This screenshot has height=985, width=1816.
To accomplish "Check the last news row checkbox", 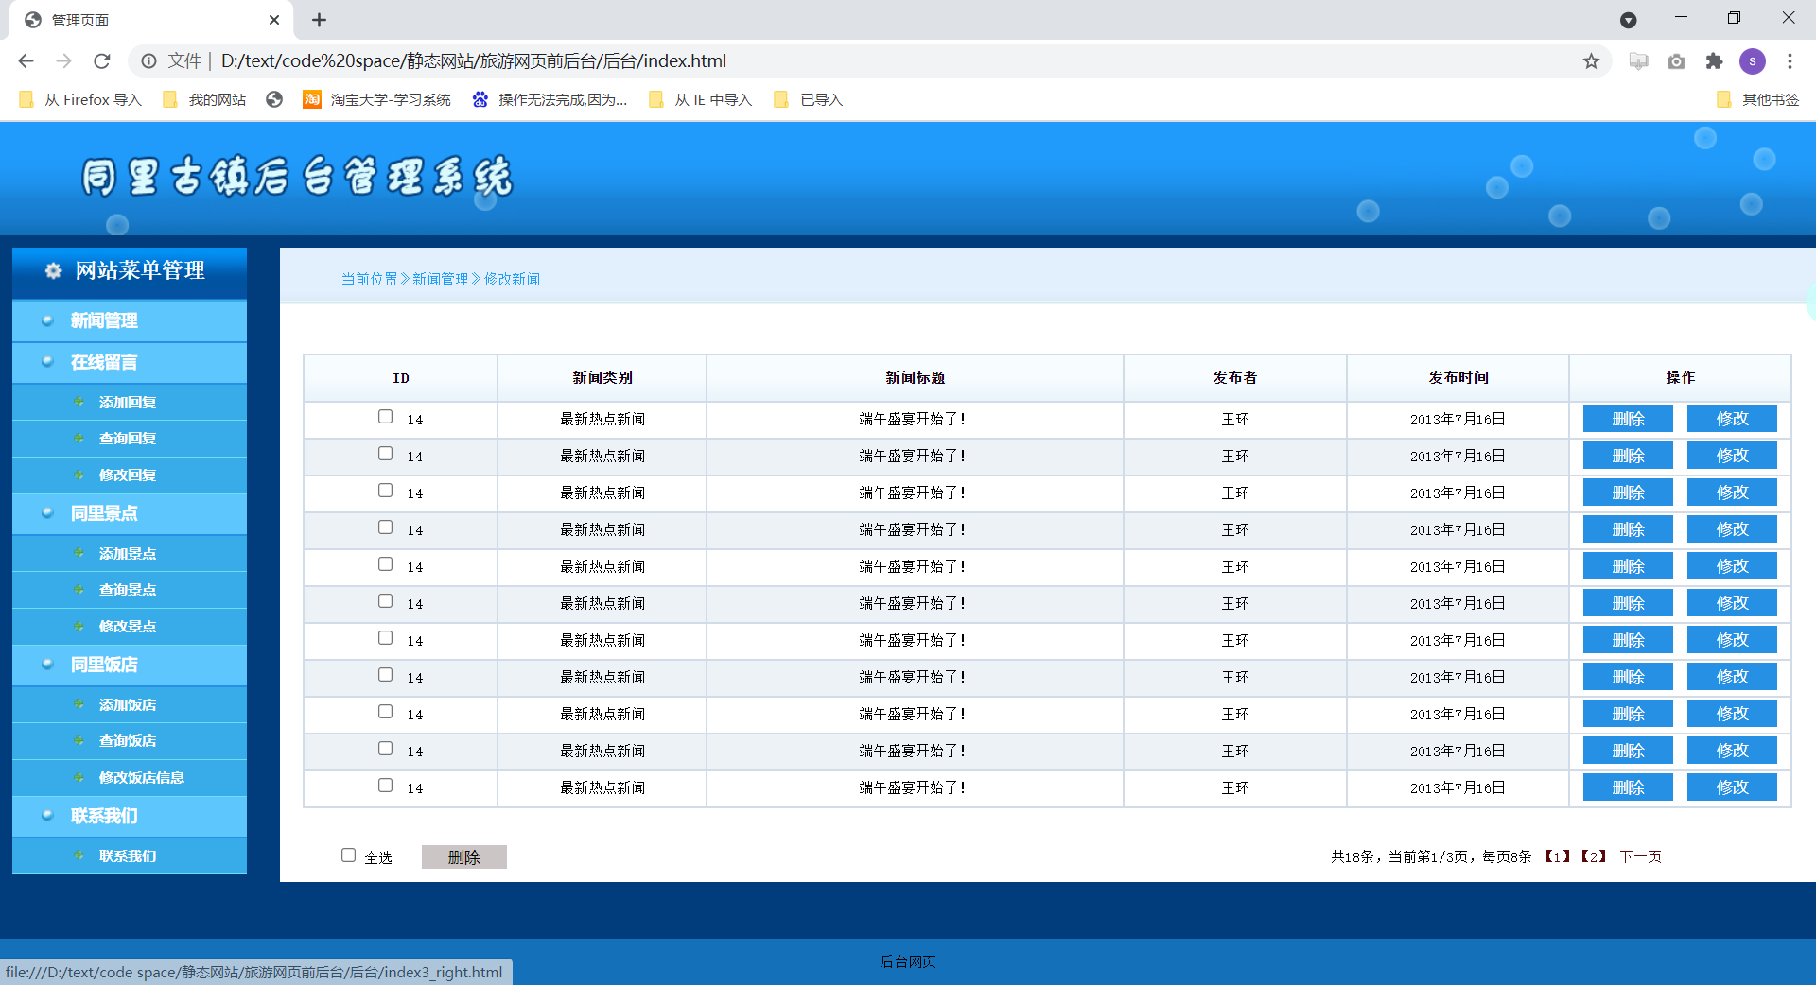I will [385, 786].
